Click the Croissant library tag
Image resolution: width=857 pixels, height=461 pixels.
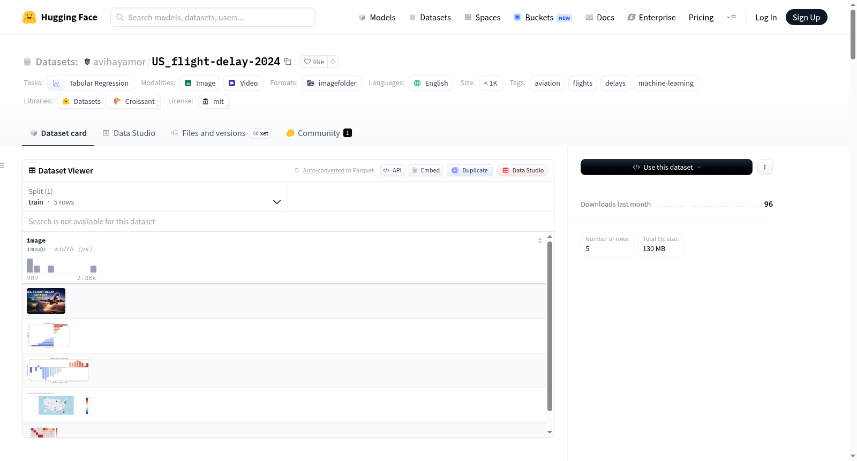pyautogui.click(x=134, y=101)
